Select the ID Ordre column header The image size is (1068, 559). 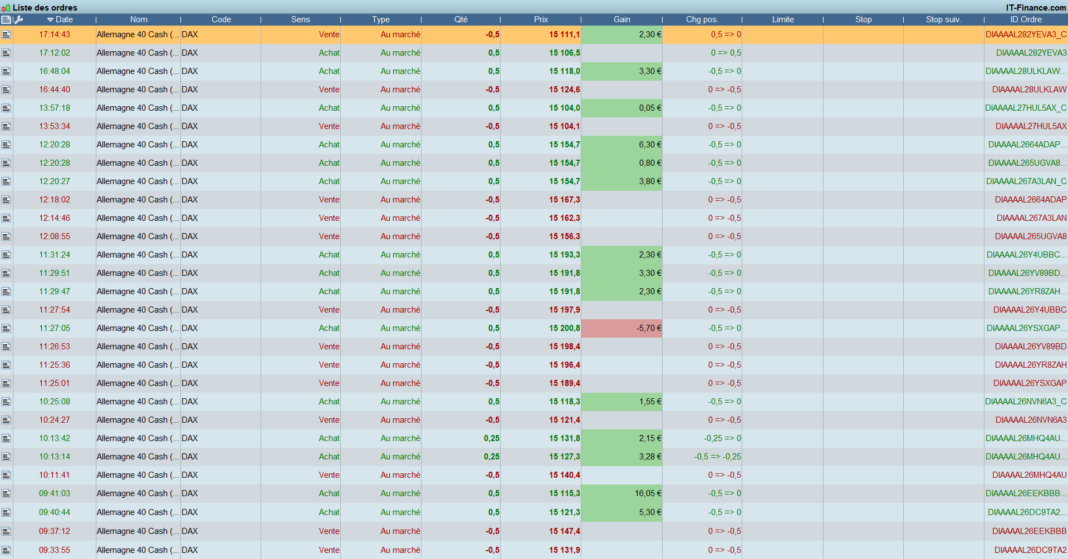1026,19
